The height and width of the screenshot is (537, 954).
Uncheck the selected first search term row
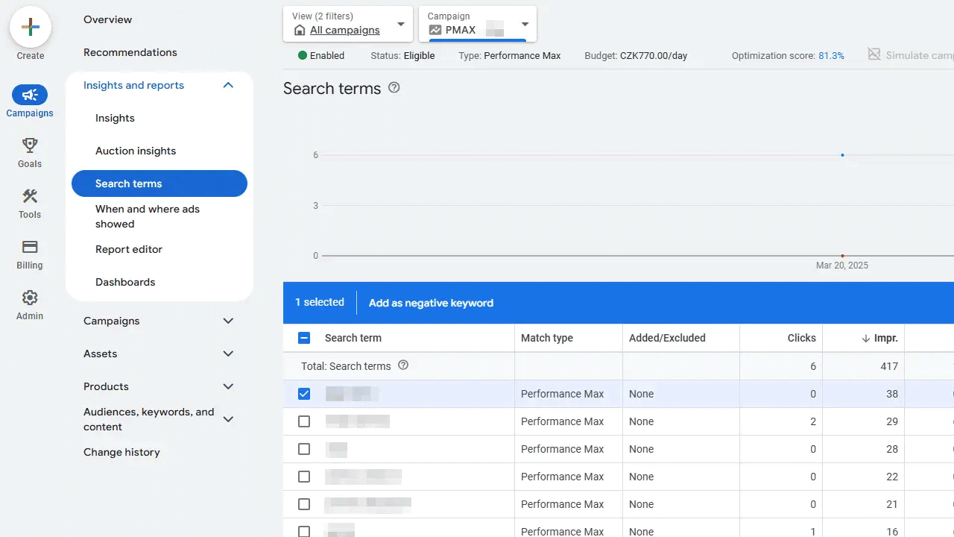(x=304, y=393)
